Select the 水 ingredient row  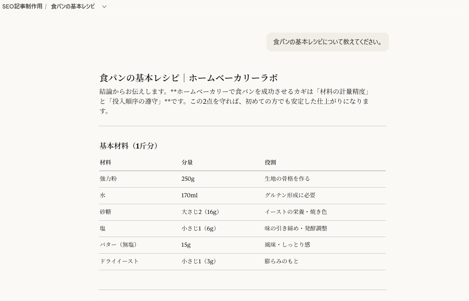[102, 195]
